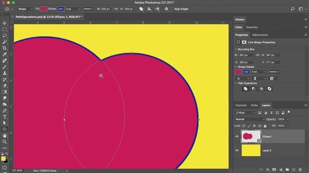Toggle lock image pixels brush icon

coord(249,126)
